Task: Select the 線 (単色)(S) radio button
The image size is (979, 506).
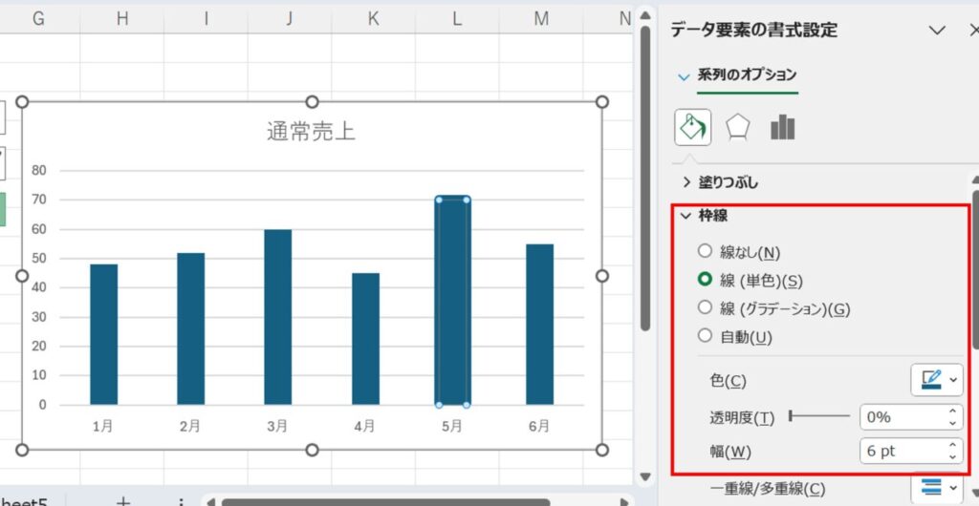Action: click(705, 280)
